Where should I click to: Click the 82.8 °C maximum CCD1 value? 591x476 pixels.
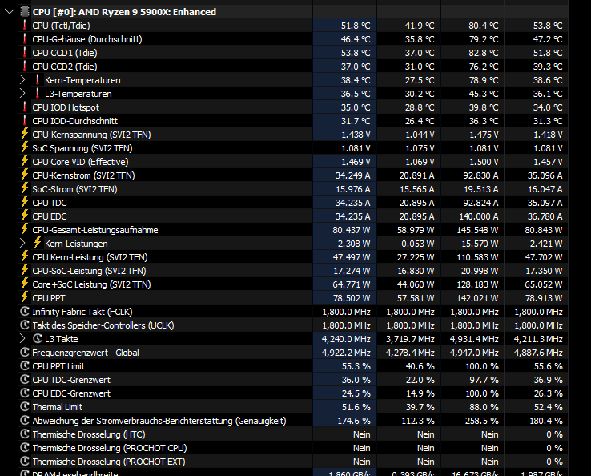(483, 53)
